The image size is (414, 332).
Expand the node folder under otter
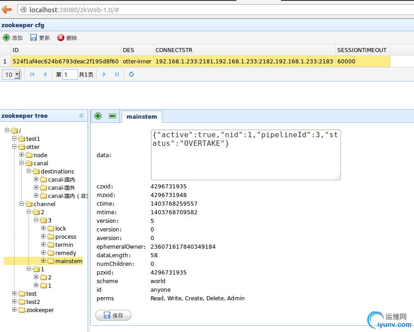pos(22,154)
